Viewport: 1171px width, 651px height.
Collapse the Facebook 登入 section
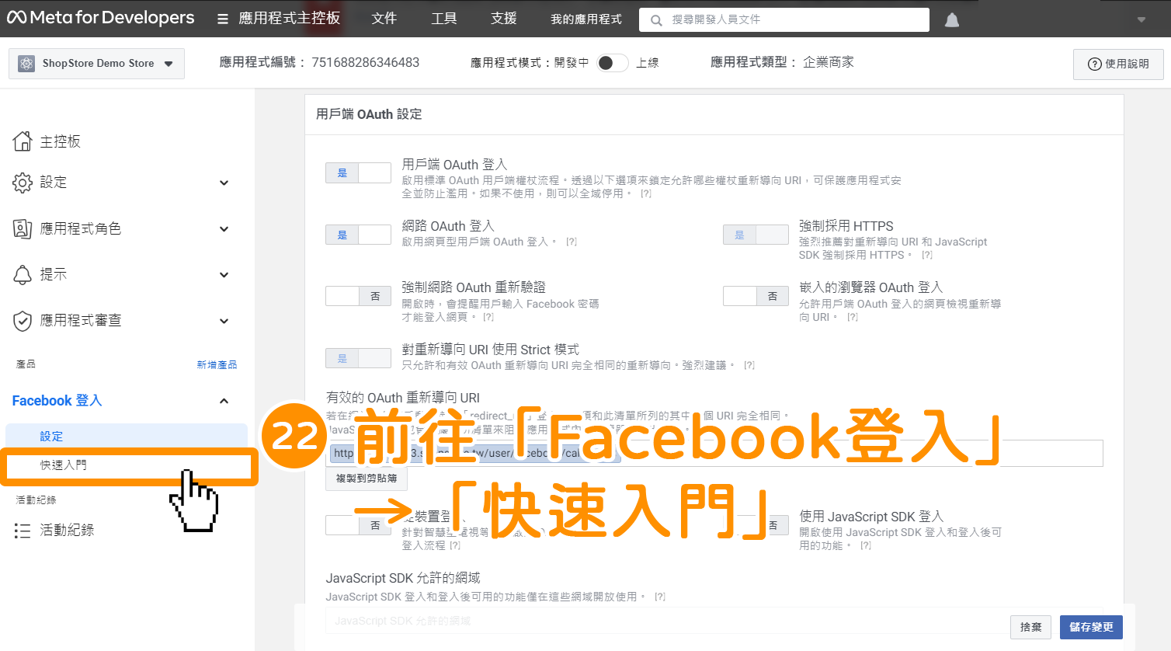224,401
